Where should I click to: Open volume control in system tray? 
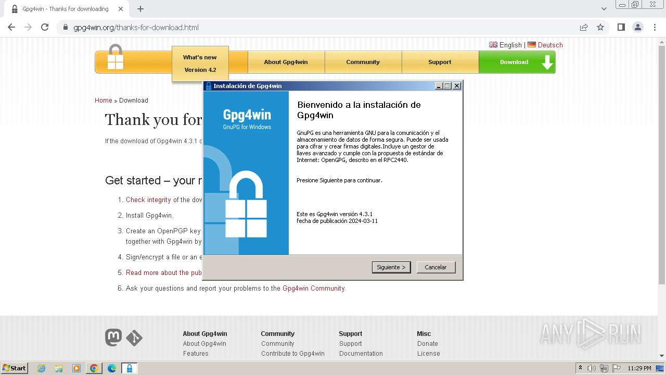[592, 368]
